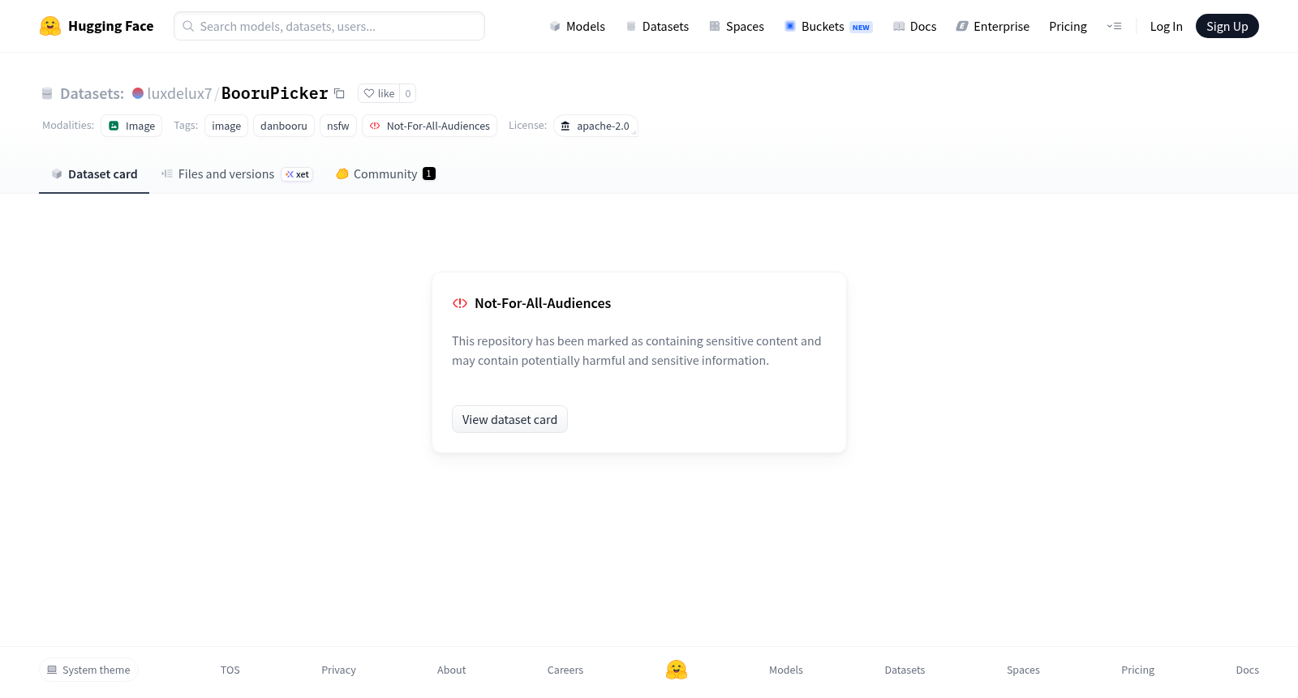This screenshot has height=698, width=1298.
Task: Click the Hugging Face emoji in footer
Action: (x=677, y=670)
